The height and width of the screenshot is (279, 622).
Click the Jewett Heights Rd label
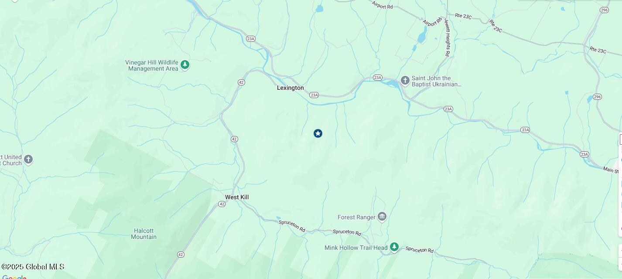447,38
